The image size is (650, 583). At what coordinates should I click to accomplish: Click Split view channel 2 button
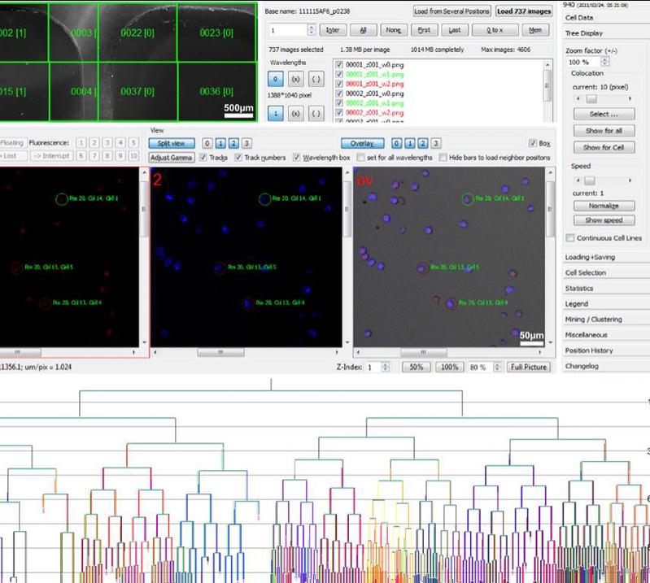233,143
